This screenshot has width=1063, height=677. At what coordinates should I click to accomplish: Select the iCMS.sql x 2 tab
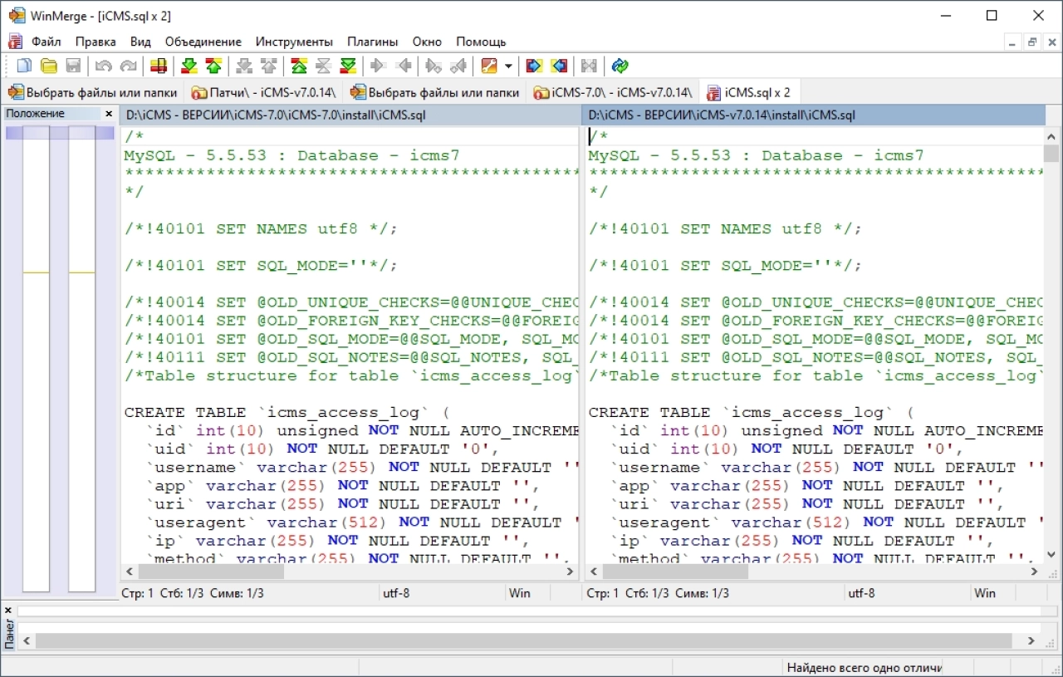coord(750,92)
